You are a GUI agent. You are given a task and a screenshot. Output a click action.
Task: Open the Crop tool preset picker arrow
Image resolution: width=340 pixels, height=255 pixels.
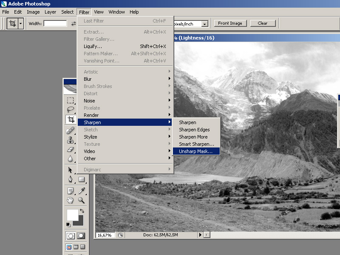click(x=20, y=24)
